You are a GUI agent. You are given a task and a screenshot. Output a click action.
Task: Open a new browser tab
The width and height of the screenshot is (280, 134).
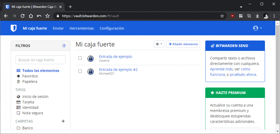(70, 7)
